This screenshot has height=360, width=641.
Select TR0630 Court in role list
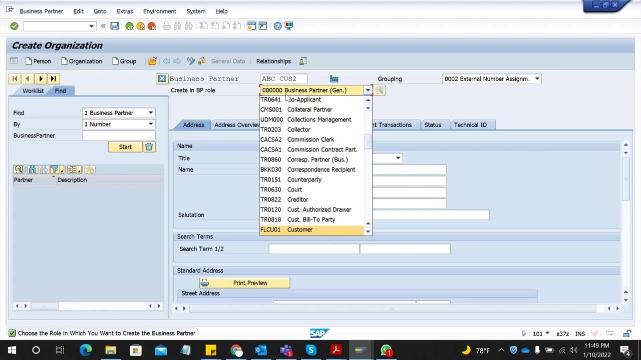tap(311, 189)
